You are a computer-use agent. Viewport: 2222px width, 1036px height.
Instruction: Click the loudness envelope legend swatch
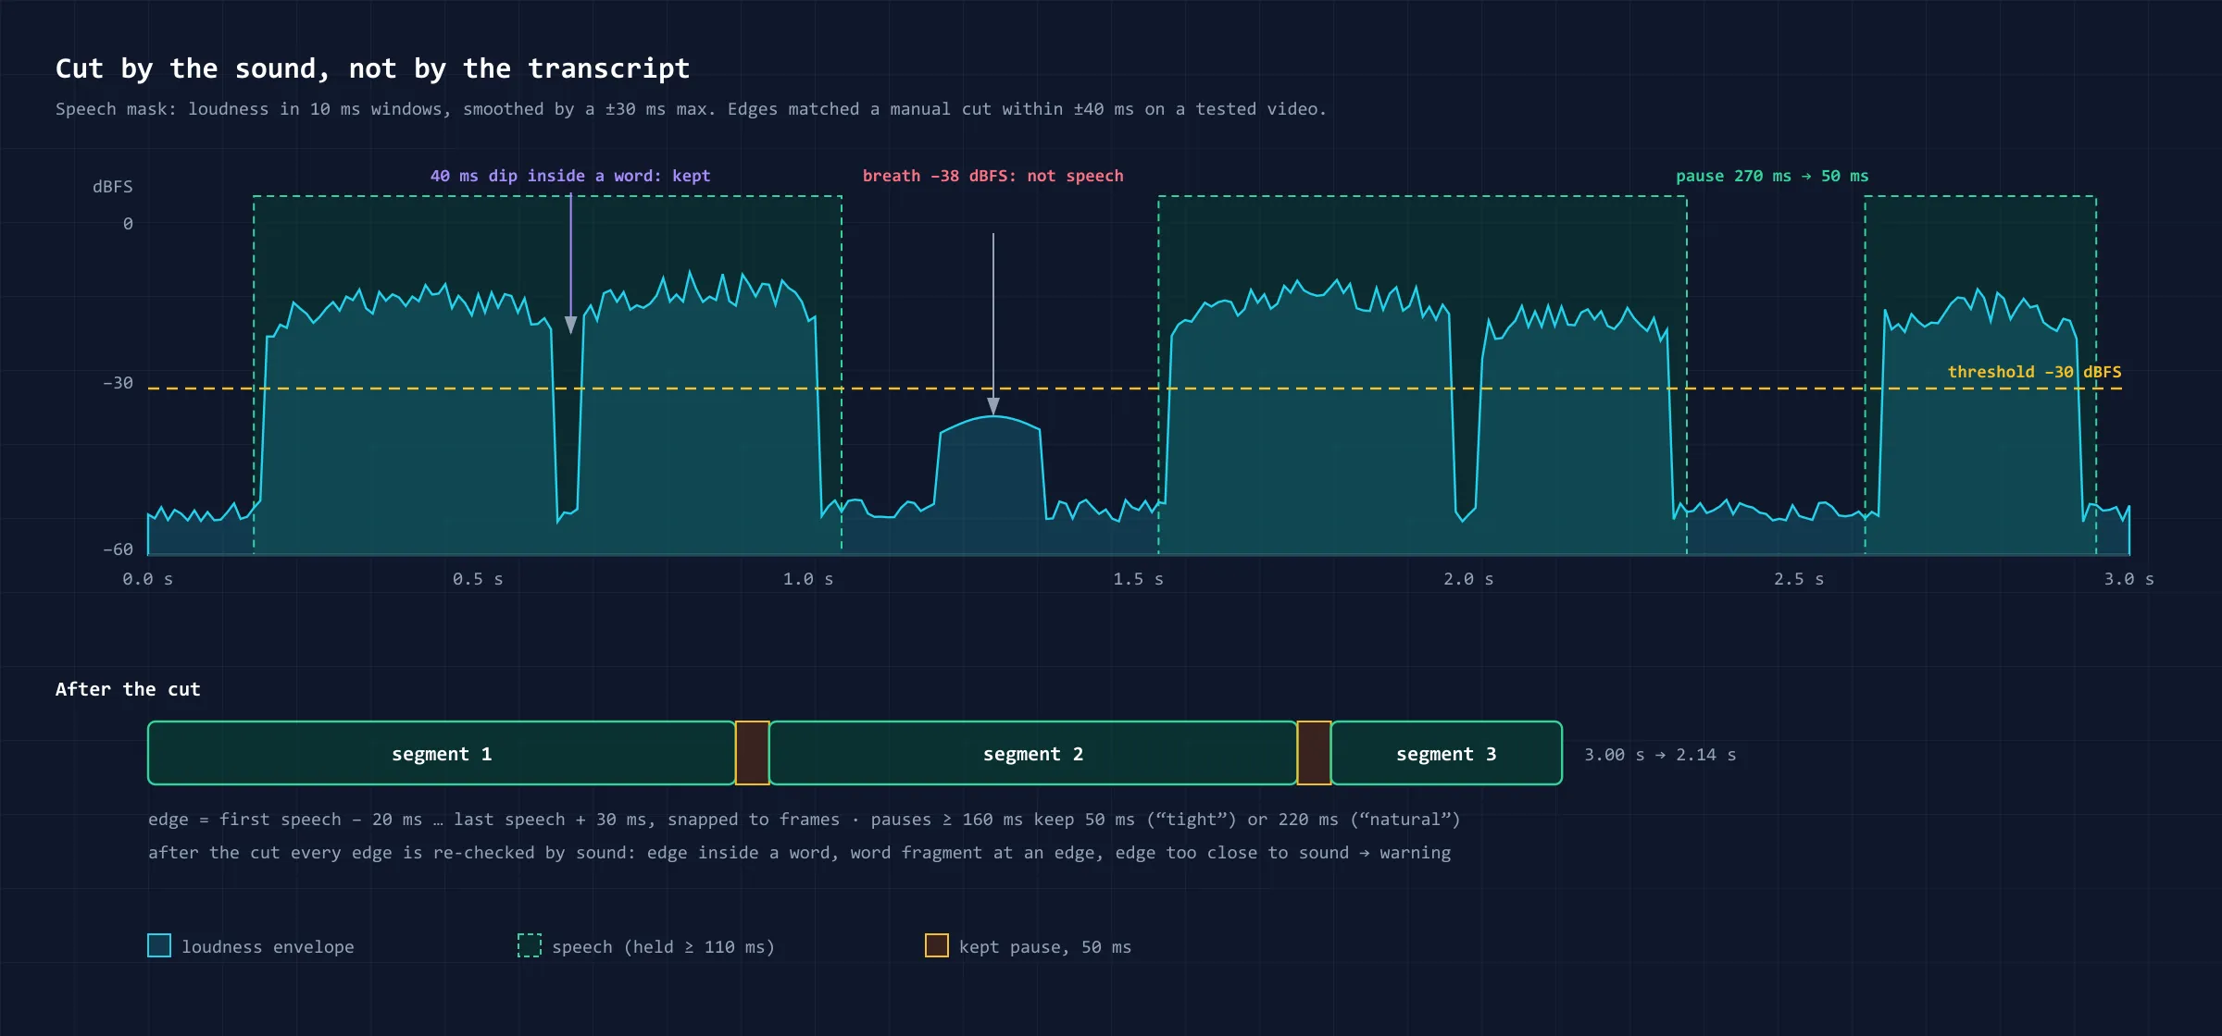pyautogui.click(x=159, y=945)
